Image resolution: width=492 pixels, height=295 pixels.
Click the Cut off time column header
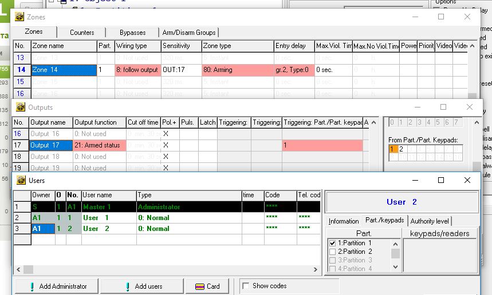143,122
